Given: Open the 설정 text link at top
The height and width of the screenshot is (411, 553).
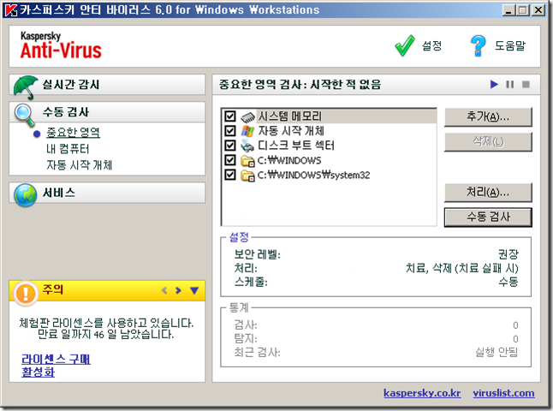Looking at the screenshot, I should [432, 45].
